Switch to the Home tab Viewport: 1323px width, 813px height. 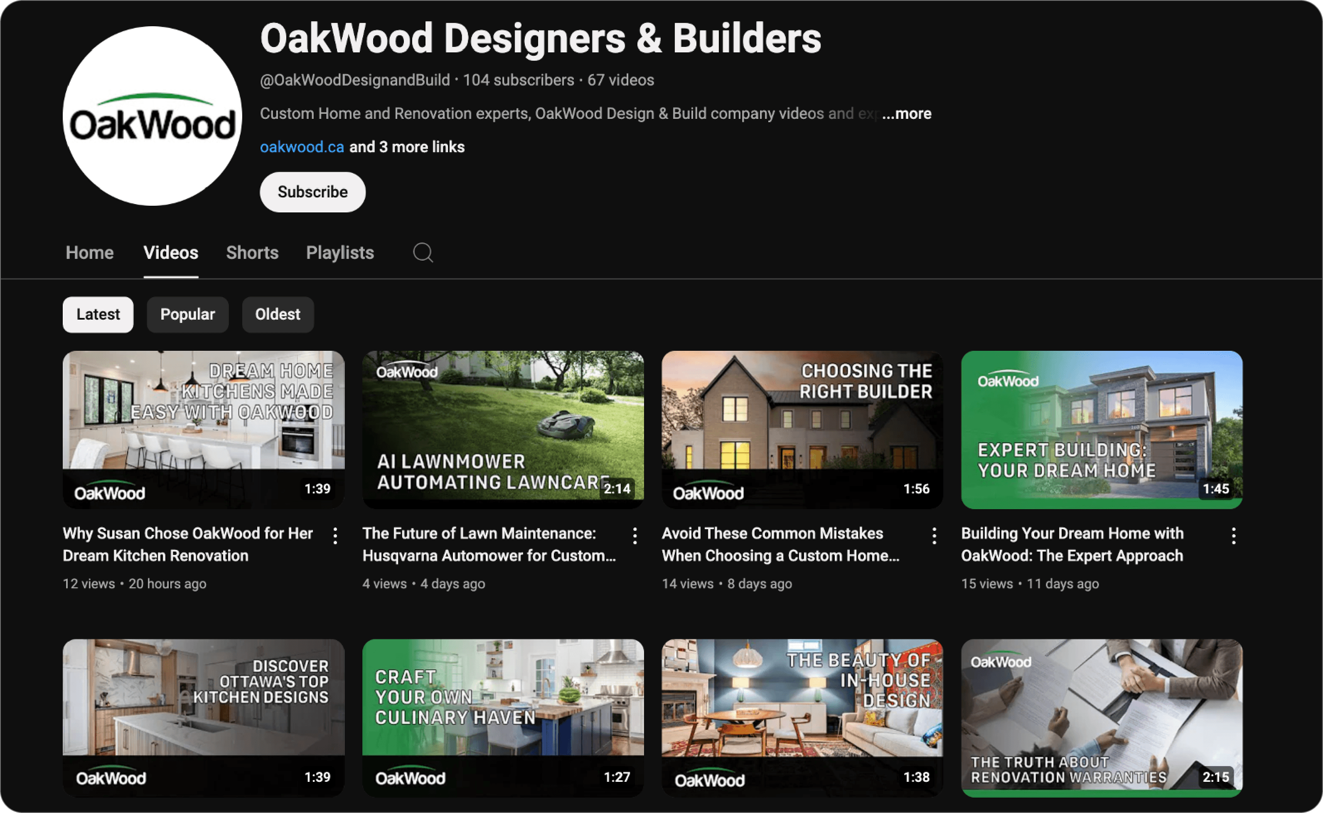point(90,253)
